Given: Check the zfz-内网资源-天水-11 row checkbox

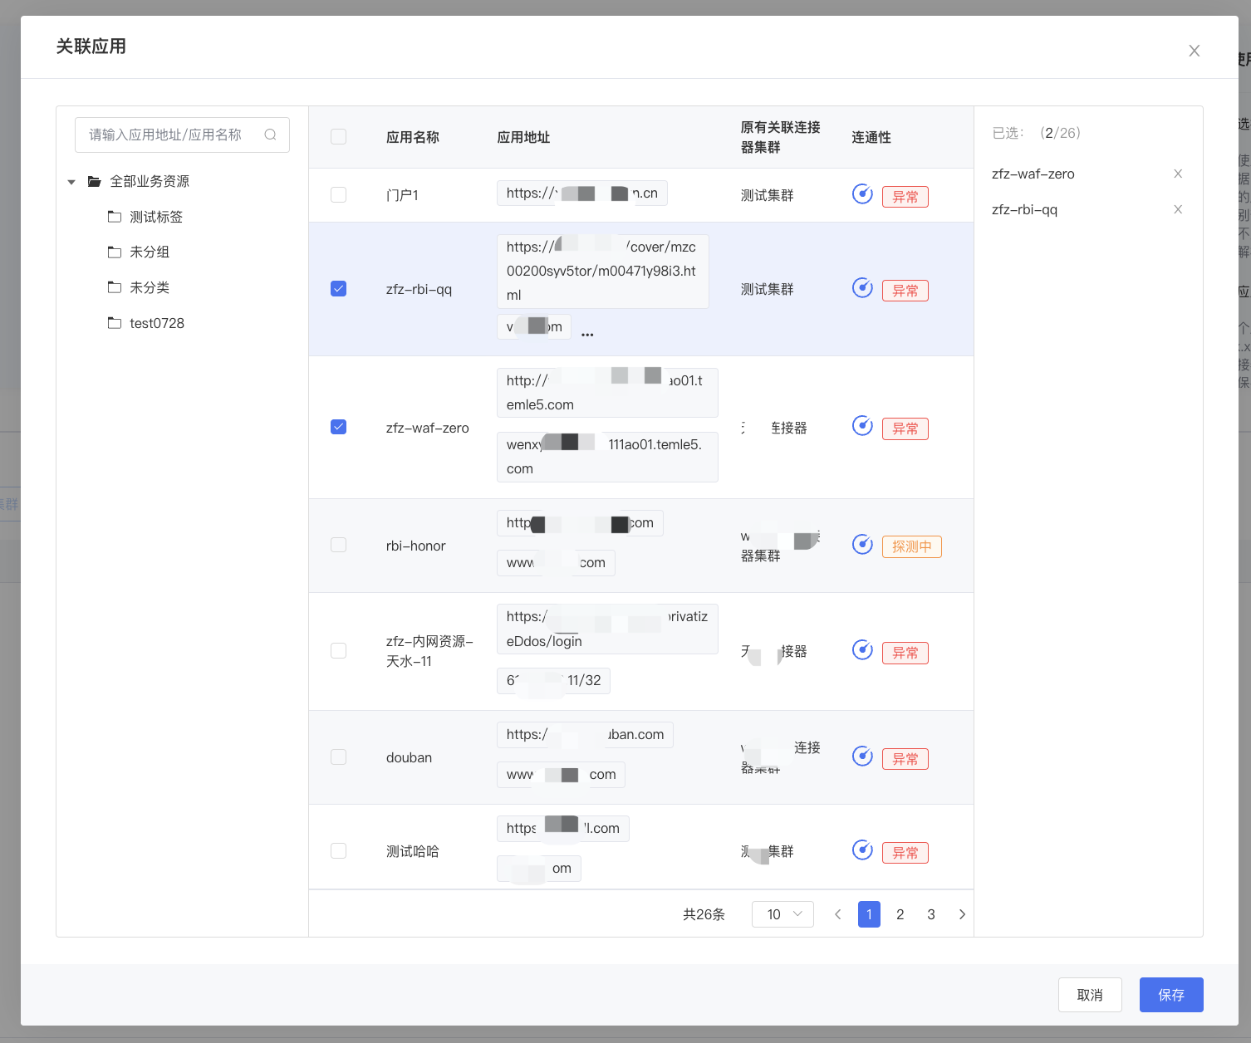Looking at the screenshot, I should (x=338, y=651).
